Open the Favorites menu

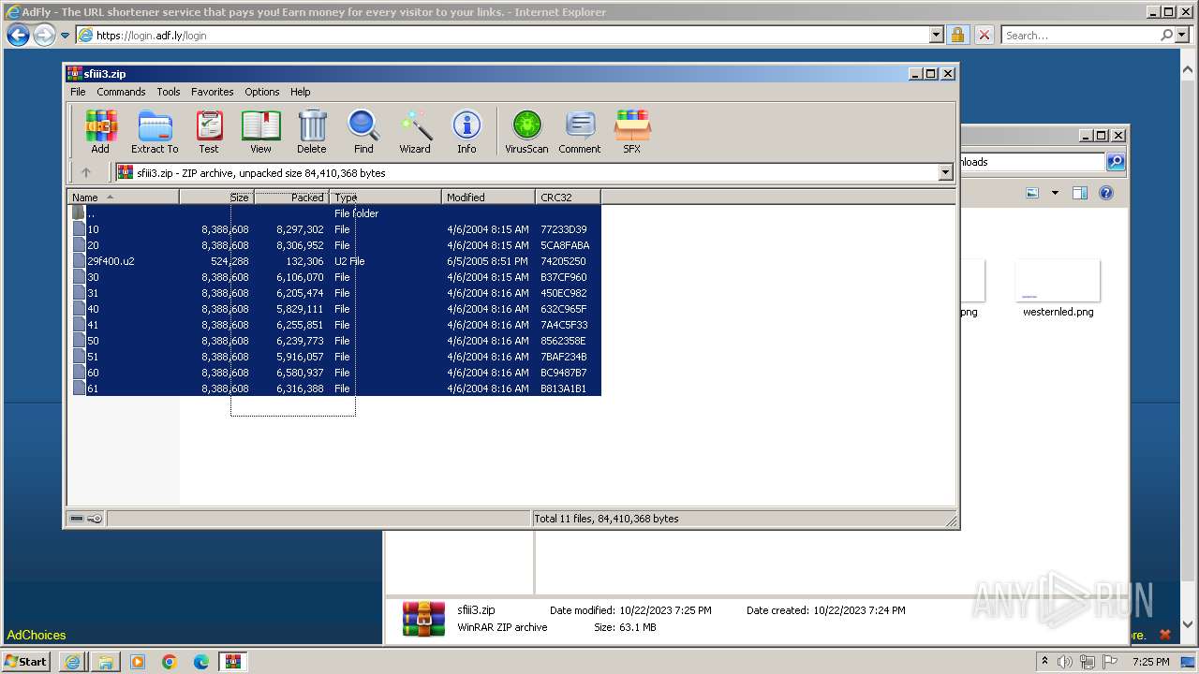coord(213,92)
